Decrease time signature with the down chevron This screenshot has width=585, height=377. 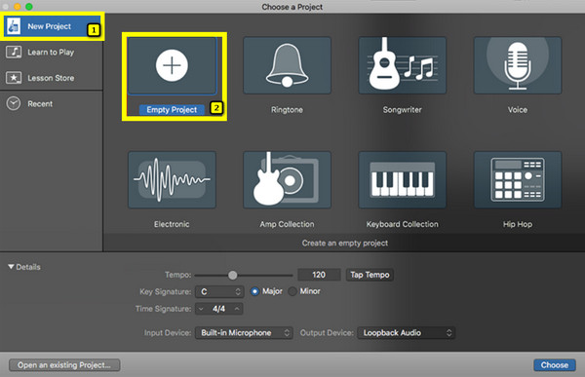coord(201,309)
